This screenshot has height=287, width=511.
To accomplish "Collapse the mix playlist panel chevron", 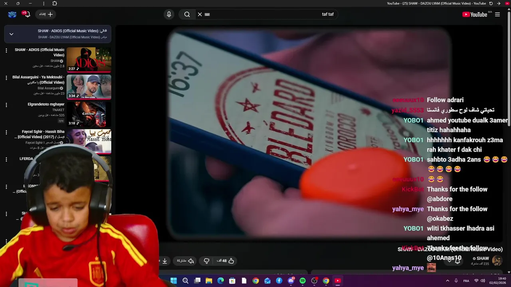I will [x=11, y=34].
